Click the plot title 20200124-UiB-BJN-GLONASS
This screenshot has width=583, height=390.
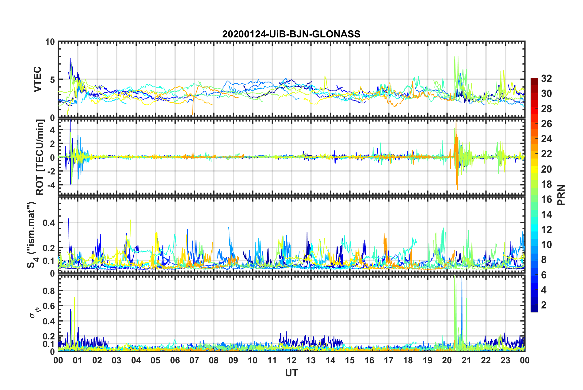pos(291,34)
